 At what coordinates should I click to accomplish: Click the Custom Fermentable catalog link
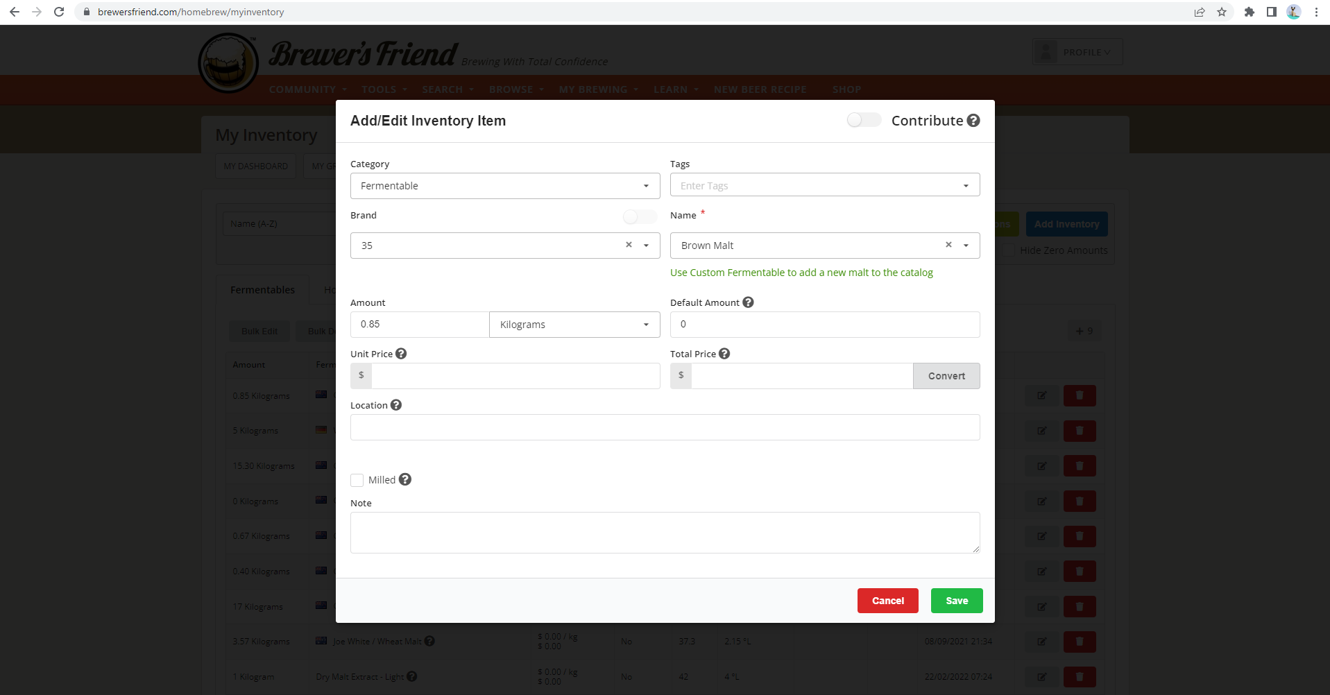coord(801,273)
